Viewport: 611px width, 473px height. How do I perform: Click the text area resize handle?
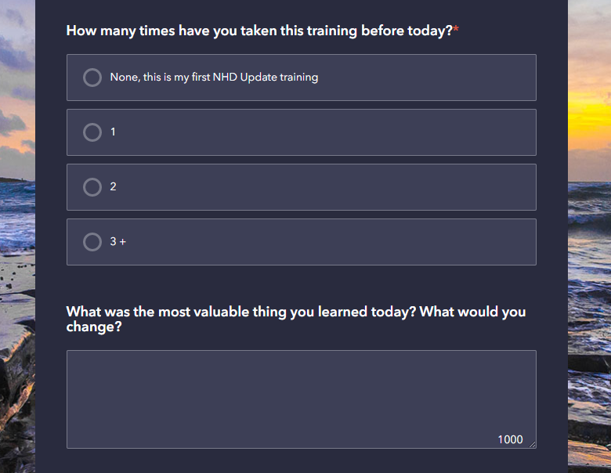pyautogui.click(x=532, y=444)
